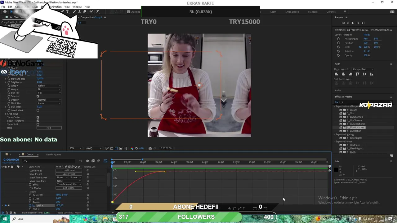Viewport: 397px width, 223px height.
Task: Open the Window menu
Action: (77, 7)
